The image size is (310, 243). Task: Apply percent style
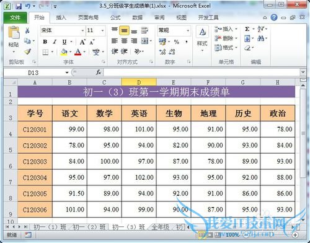click(177, 42)
